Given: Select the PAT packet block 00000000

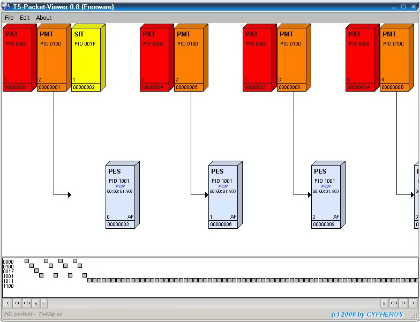Looking at the screenshot, I should point(19,58).
